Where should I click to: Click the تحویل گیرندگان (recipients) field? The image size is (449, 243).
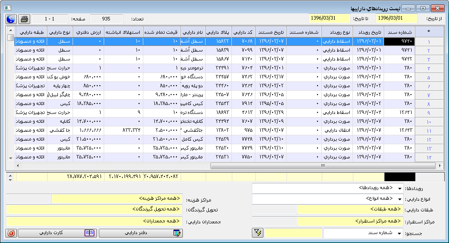(117, 209)
